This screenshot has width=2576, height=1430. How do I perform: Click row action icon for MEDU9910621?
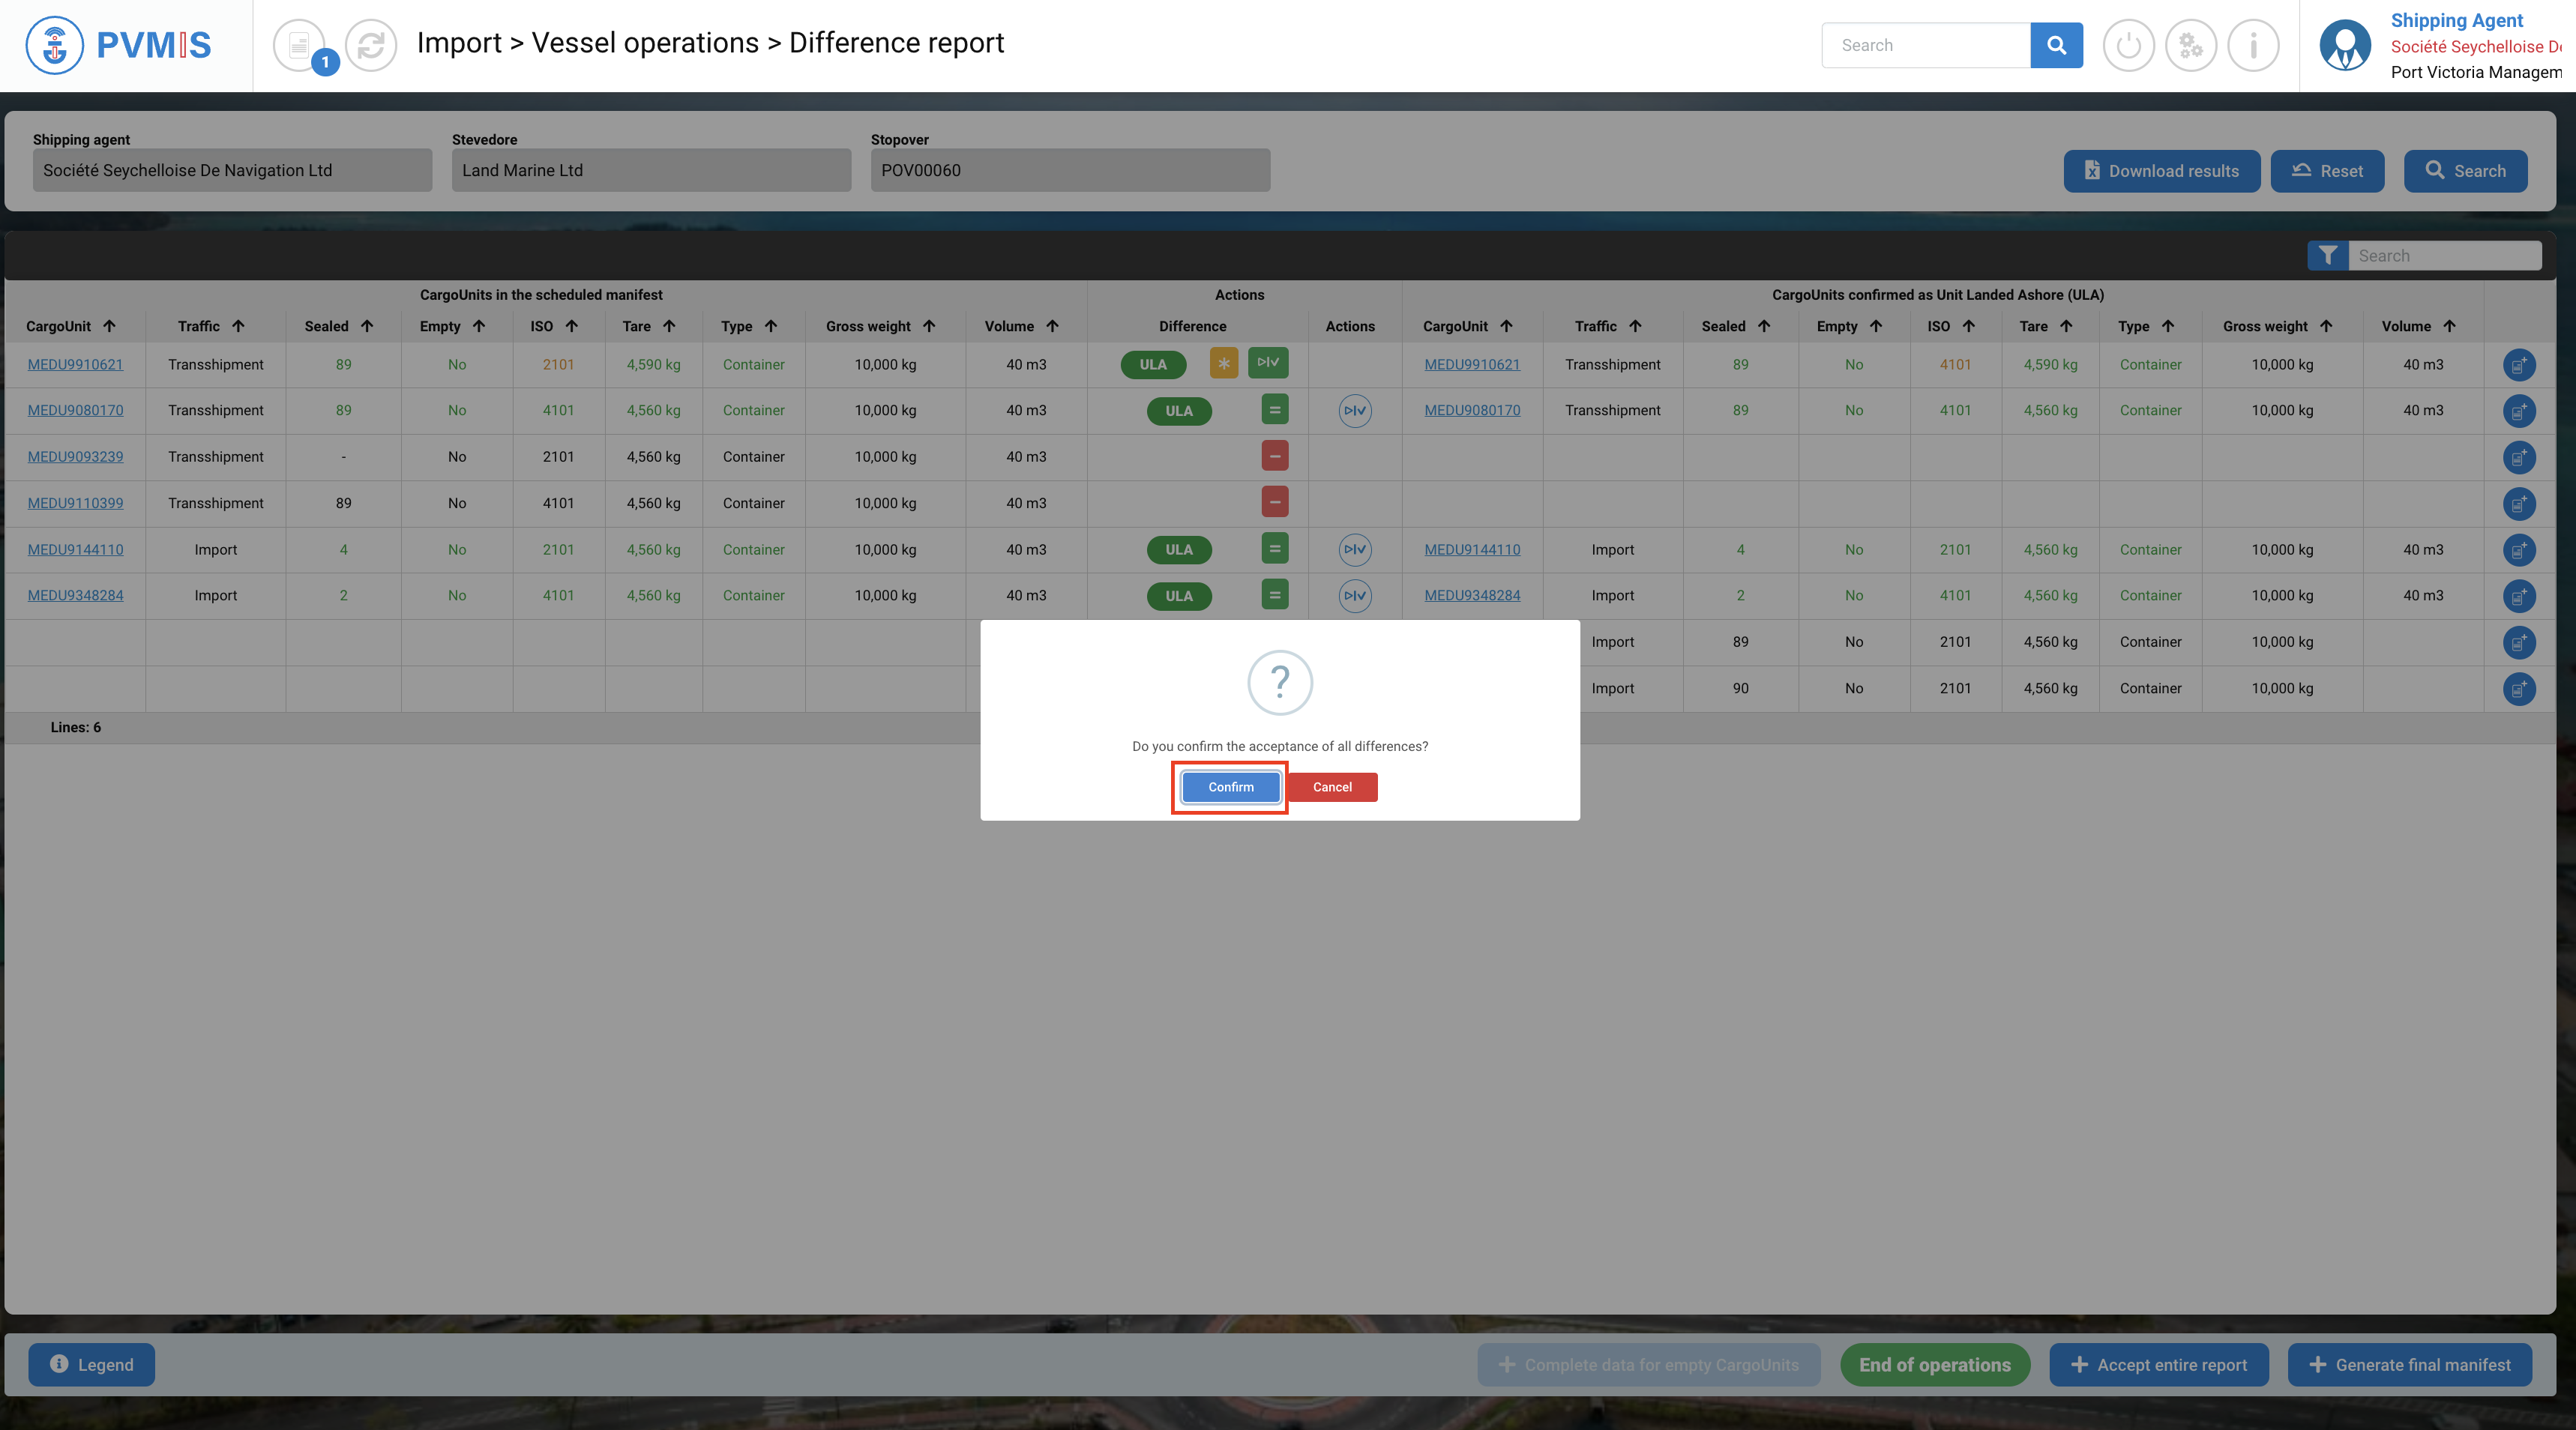2518,365
